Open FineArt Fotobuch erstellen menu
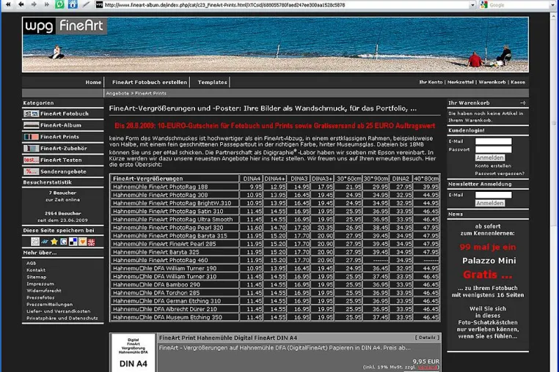 tap(150, 82)
